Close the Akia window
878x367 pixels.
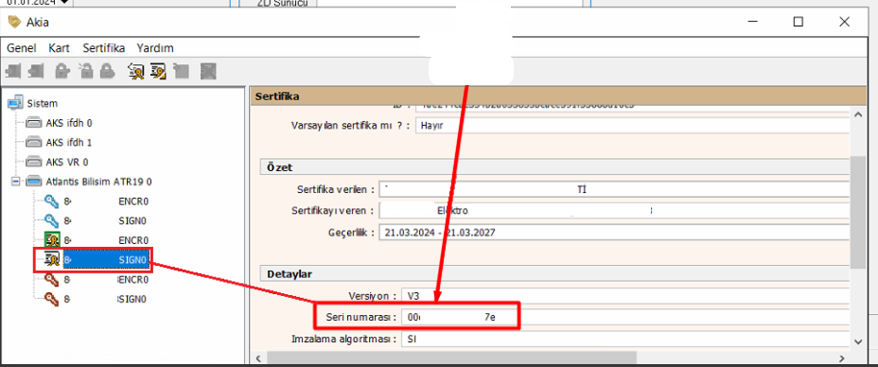point(844,22)
